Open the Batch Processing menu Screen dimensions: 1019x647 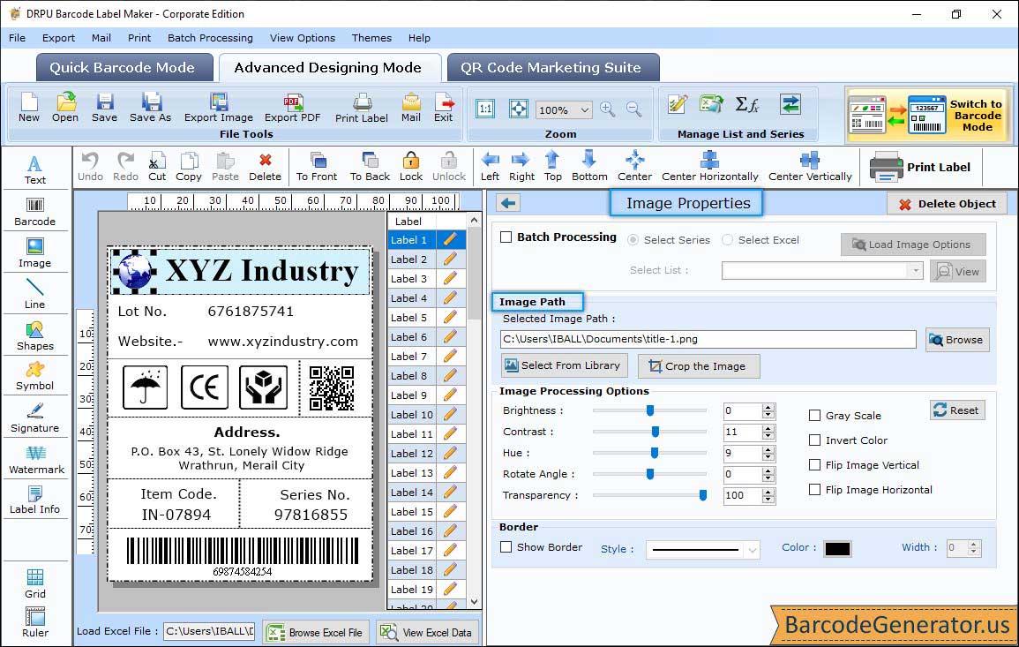coord(210,38)
